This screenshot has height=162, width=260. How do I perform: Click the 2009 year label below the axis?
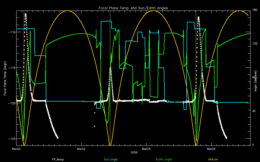tap(134, 153)
